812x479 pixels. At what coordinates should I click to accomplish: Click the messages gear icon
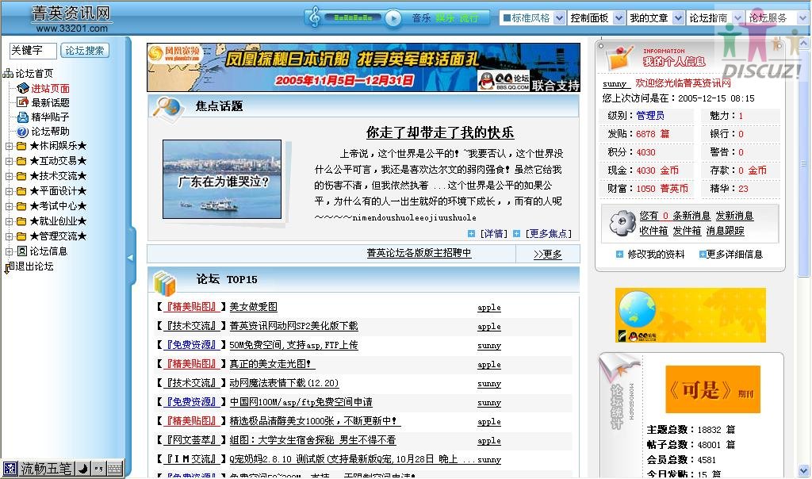pyautogui.click(x=622, y=224)
